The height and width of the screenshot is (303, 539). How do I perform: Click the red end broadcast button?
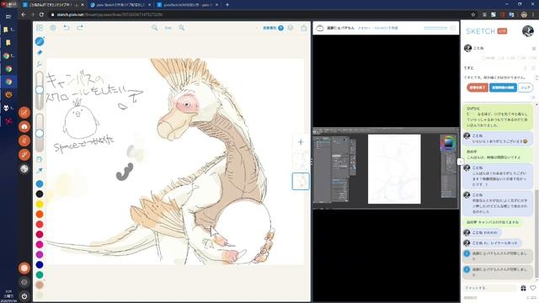478,88
